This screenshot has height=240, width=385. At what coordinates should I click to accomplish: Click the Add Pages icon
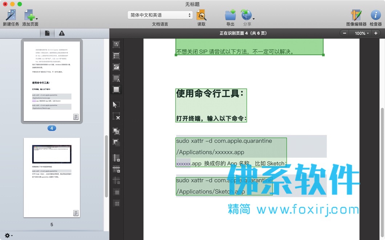(29, 15)
